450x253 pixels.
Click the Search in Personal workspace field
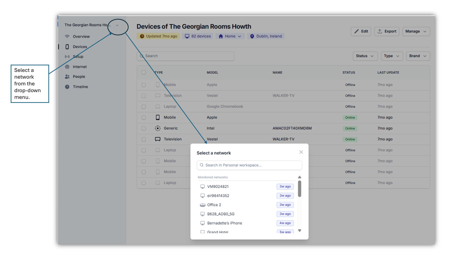(x=249, y=165)
